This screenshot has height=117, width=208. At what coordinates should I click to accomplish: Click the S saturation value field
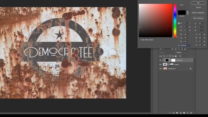coord(186,27)
